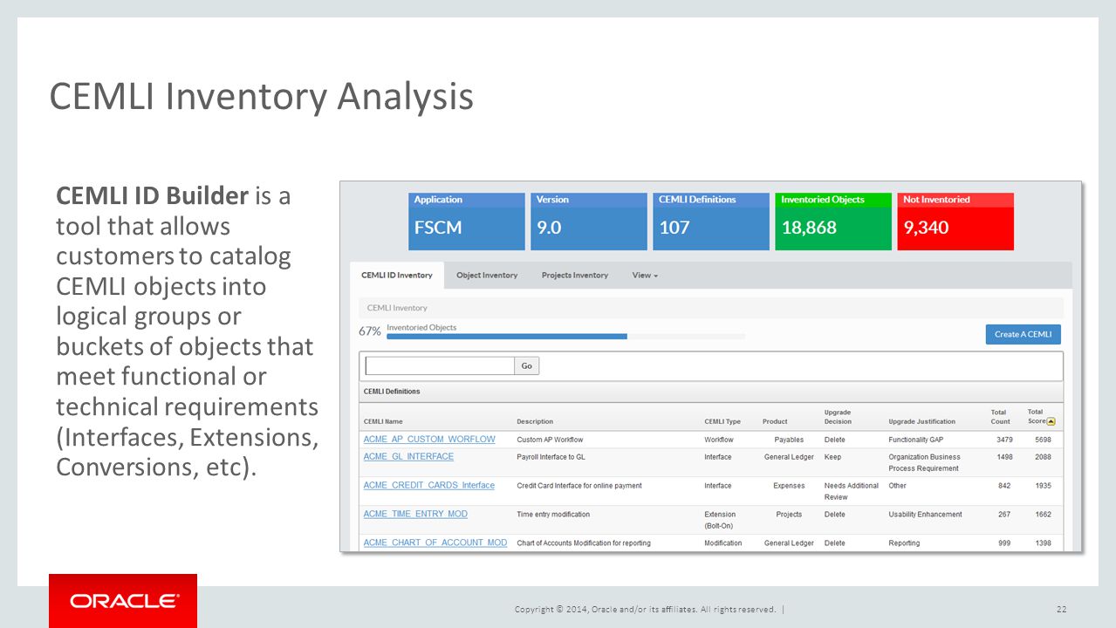Click the CEMLI Type column header
The height and width of the screenshot is (628, 1116).
[x=722, y=421]
